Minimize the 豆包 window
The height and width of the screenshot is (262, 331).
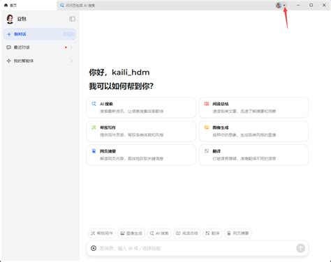point(298,5)
